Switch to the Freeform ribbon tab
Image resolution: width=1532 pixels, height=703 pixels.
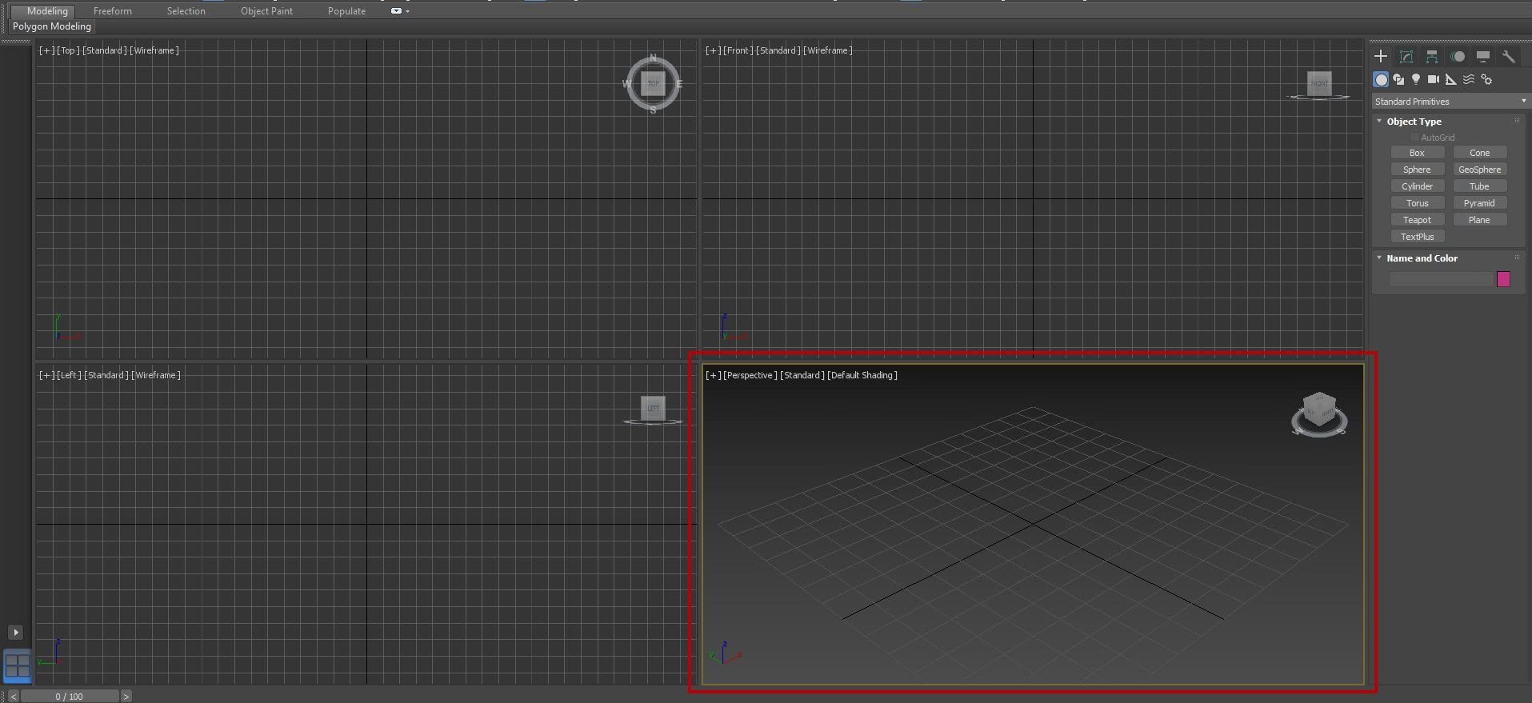click(113, 11)
